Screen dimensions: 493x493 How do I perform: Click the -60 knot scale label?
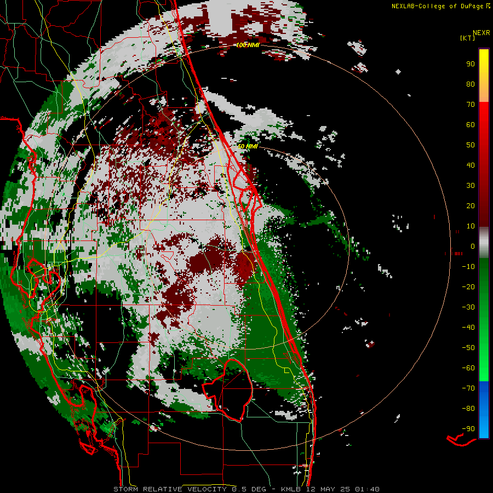click(468, 368)
